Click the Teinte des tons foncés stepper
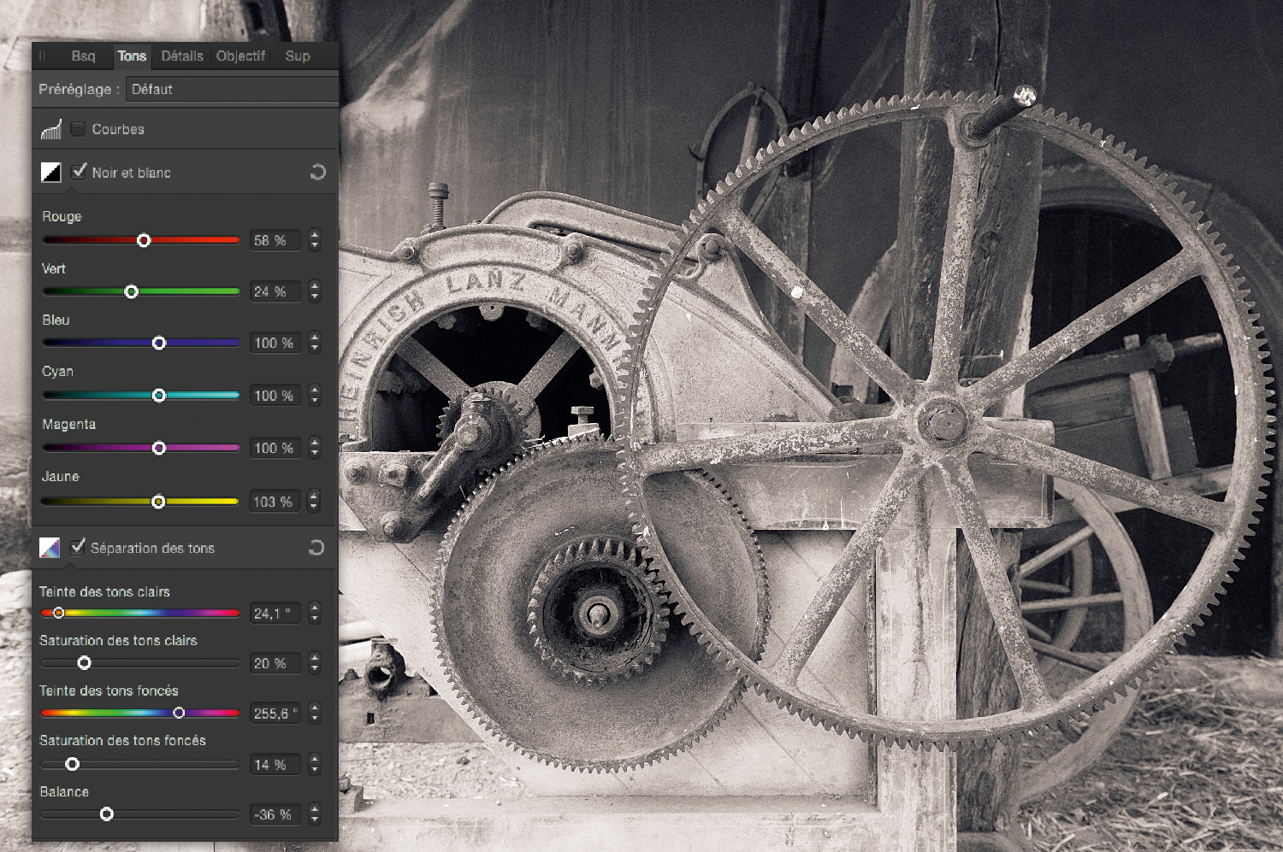Image resolution: width=1283 pixels, height=852 pixels. 315,713
